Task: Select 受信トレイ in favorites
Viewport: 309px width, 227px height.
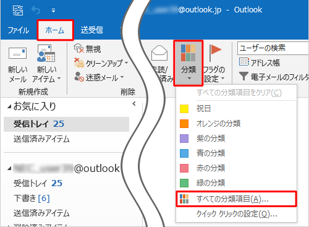Action: coord(66,124)
